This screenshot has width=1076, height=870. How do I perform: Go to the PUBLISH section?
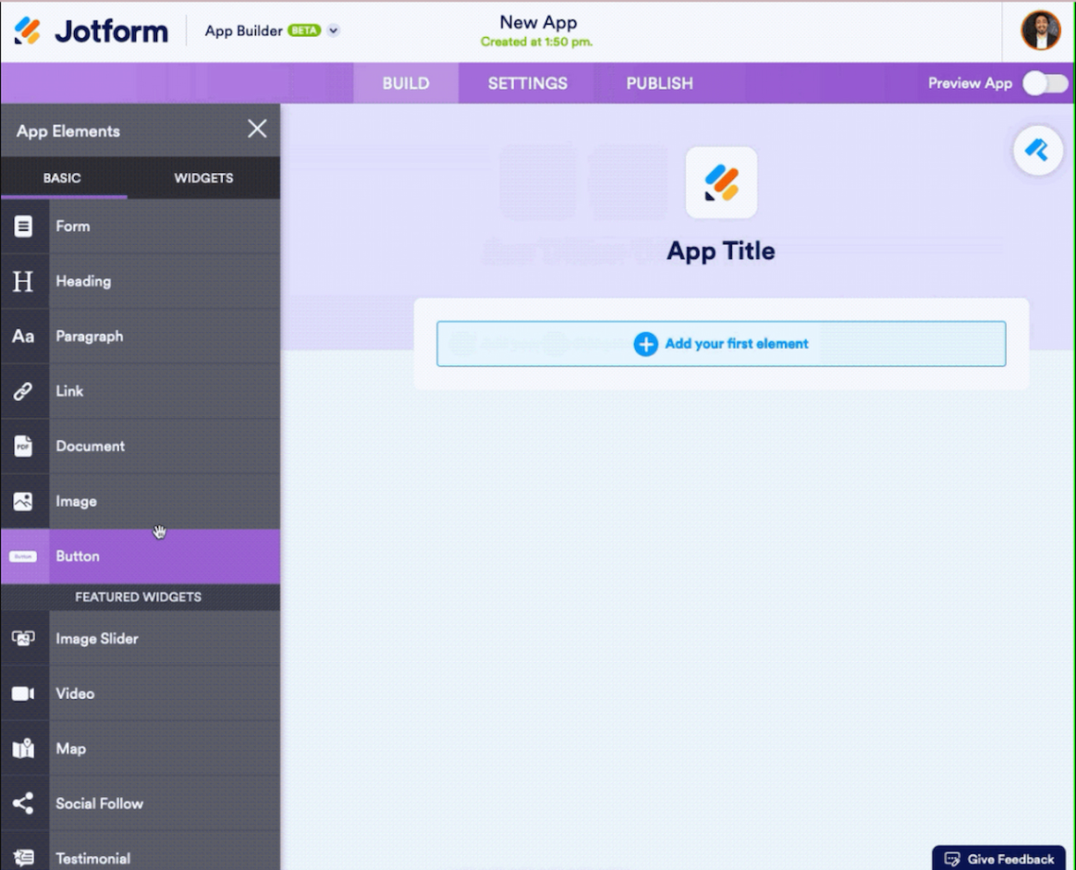[x=659, y=83]
